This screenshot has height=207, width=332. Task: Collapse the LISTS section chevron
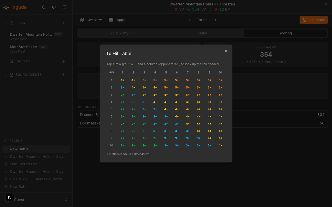[5, 23]
